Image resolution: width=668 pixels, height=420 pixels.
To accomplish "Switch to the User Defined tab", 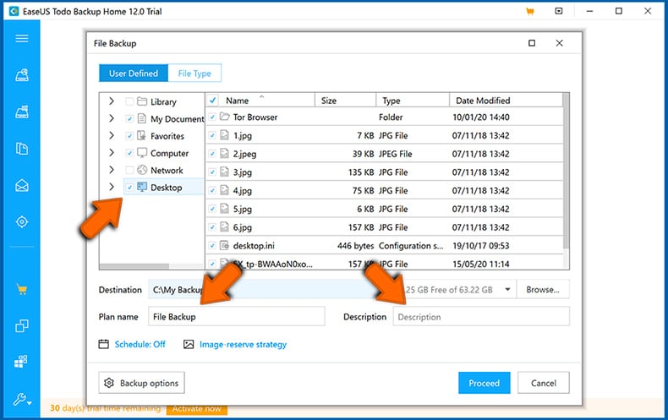I will coord(134,74).
